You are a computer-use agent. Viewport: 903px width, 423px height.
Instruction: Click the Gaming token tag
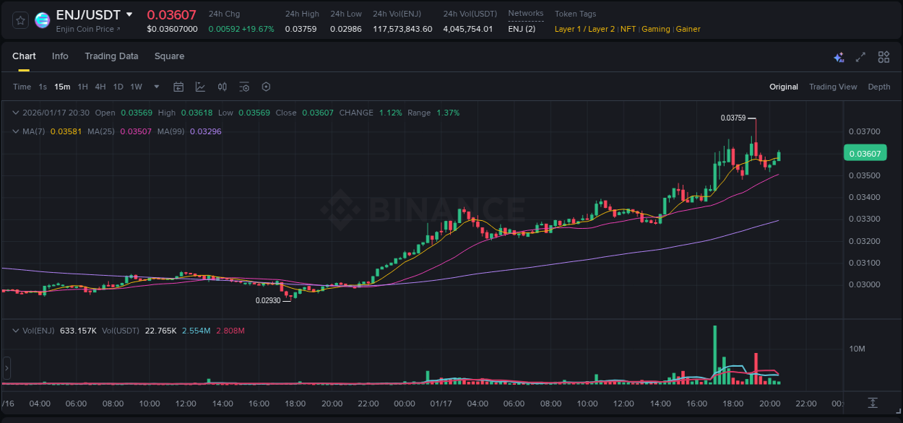pyautogui.click(x=655, y=29)
